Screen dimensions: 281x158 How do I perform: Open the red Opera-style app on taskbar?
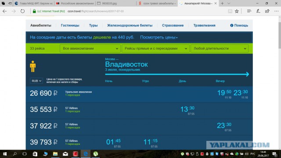76,154
